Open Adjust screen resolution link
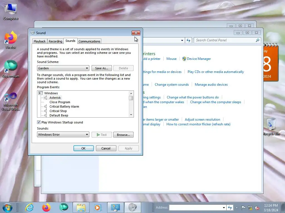 coord(202,120)
